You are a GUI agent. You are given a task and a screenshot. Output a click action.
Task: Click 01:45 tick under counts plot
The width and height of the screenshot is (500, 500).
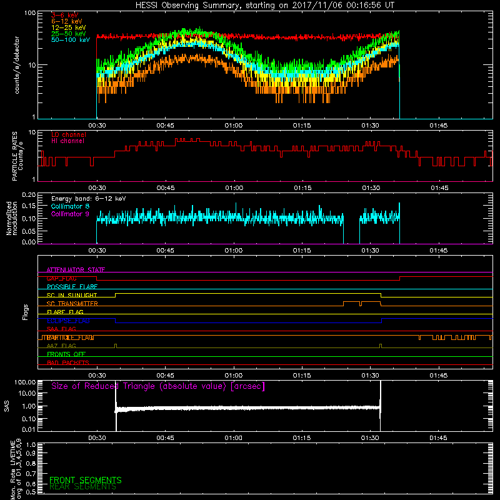[x=439, y=126]
